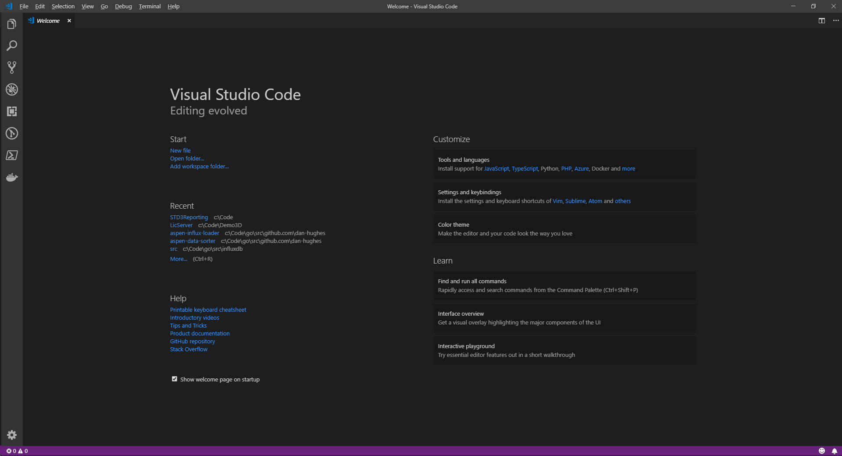Open the Search sidebar icon
842x456 pixels.
(x=11, y=46)
